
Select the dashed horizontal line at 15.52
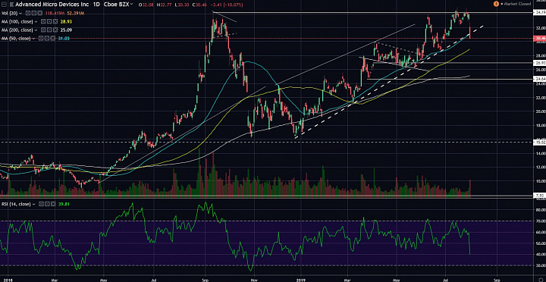(x=266, y=142)
